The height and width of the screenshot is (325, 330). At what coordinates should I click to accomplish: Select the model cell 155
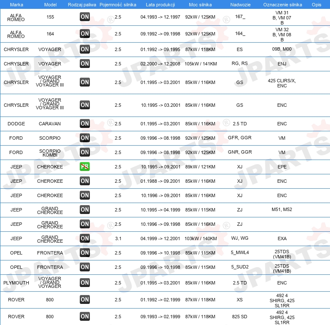(x=50, y=17)
